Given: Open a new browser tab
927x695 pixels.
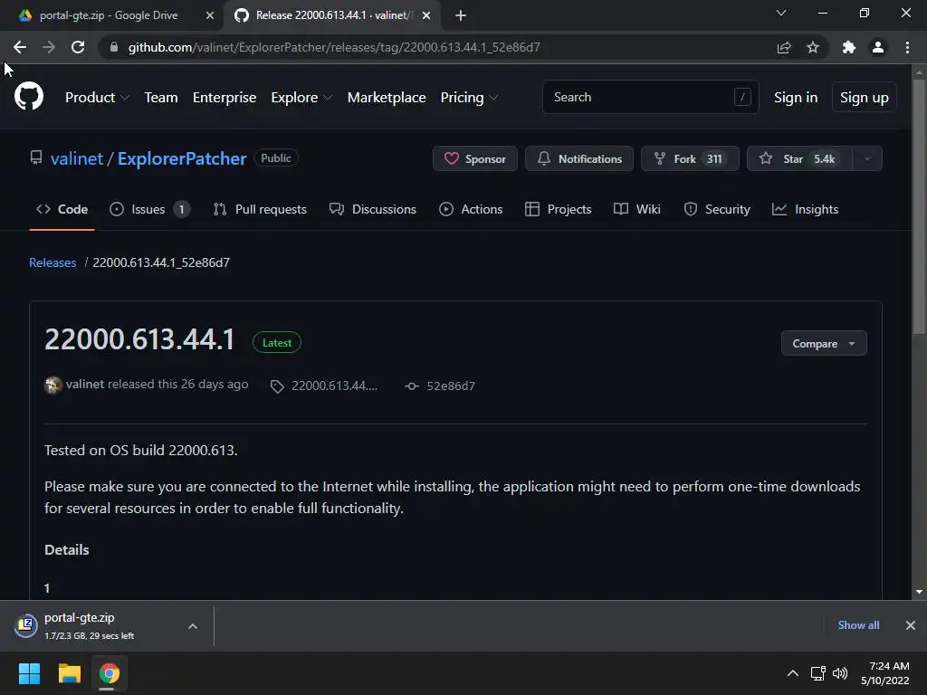Looking at the screenshot, I should coord(461,15).
